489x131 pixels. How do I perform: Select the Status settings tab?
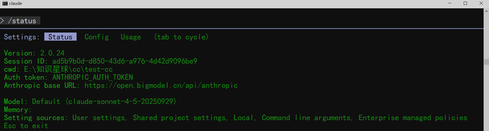[x=60, y=37]
